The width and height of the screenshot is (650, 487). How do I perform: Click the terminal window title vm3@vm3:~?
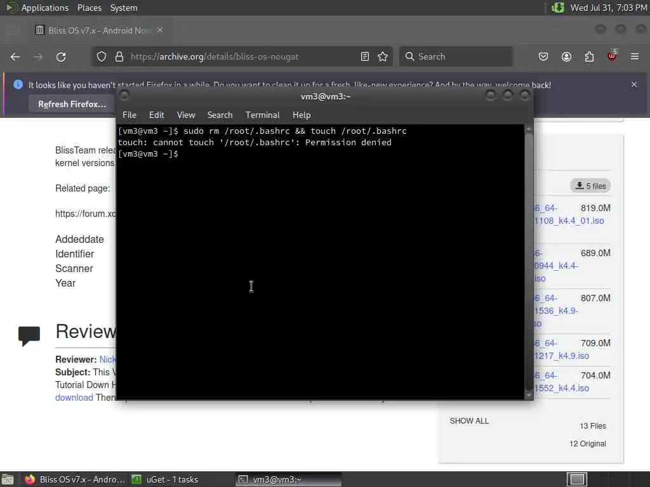tap(326, 96)
